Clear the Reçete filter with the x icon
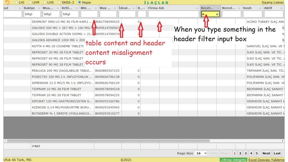The height and width of the screenshot is (162, 288). 217,14
